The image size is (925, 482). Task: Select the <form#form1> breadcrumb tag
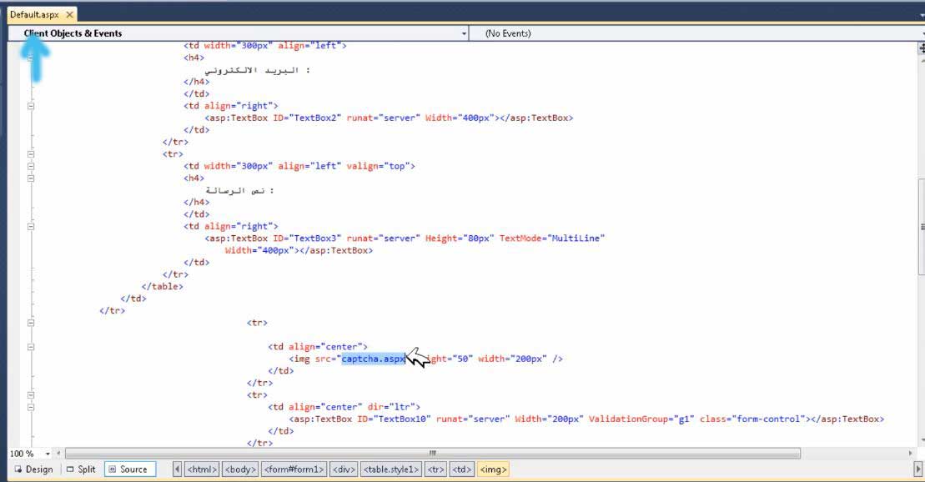click(294, 469)
